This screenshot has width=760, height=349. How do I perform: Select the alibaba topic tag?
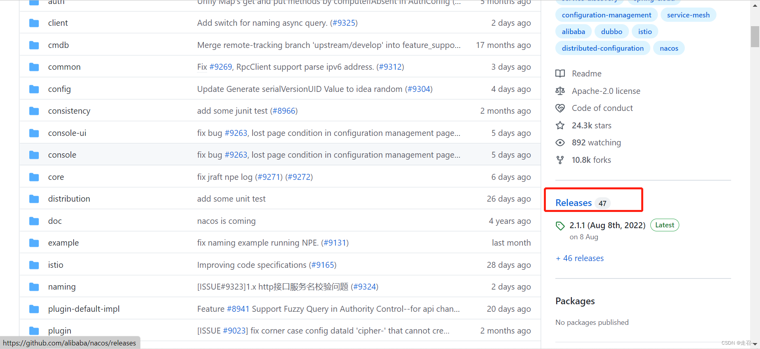[573, 32]
